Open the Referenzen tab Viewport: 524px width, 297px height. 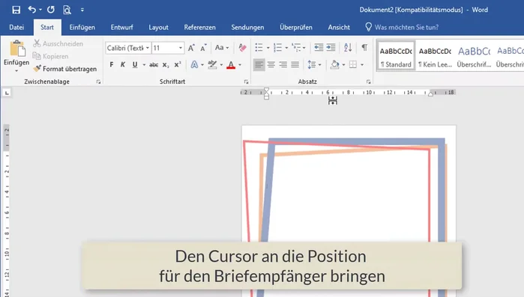point(199,28)
